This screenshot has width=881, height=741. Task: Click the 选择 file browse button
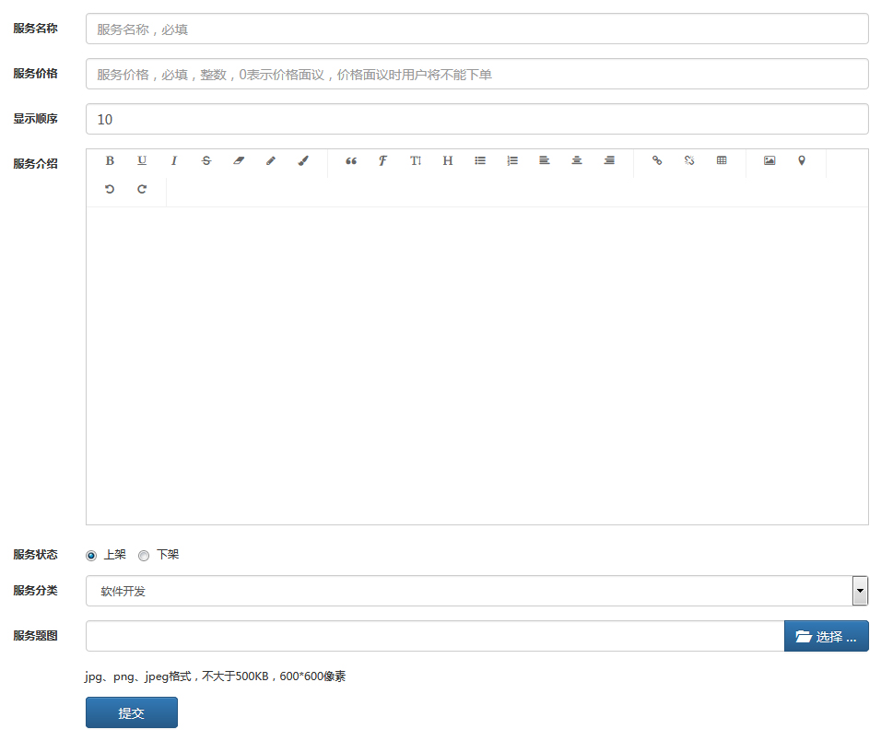tap(826, 636)
